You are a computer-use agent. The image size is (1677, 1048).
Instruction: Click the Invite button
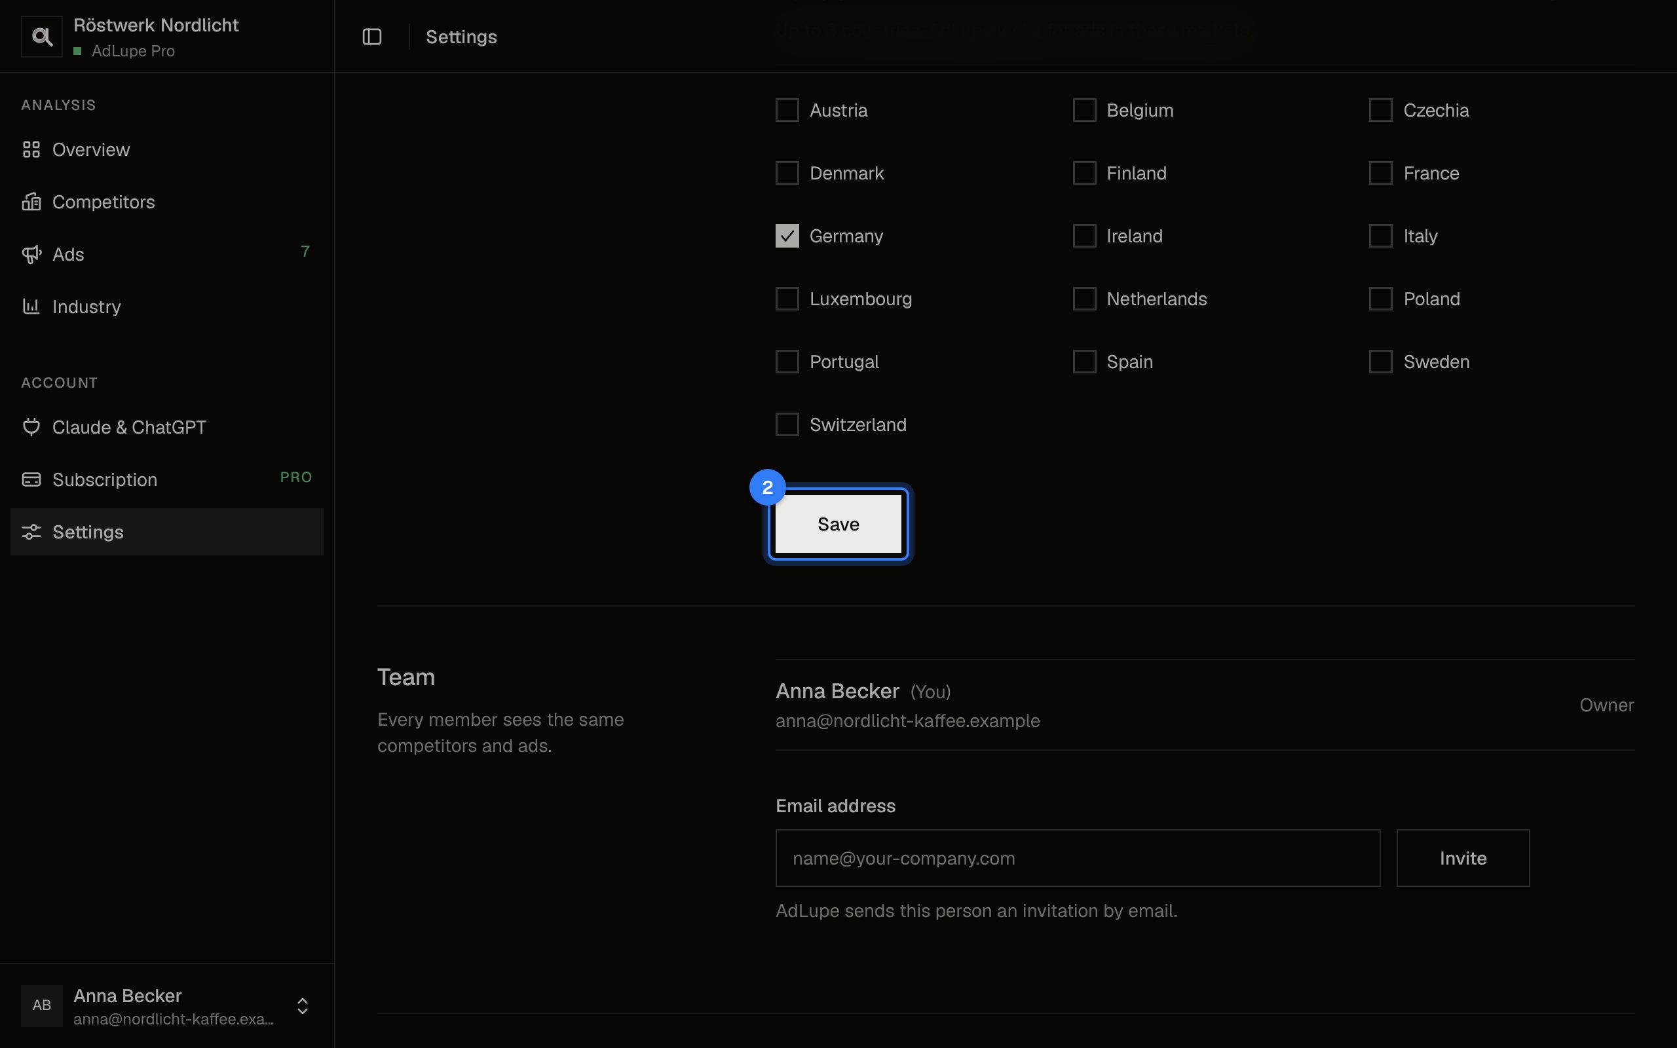1463,858
